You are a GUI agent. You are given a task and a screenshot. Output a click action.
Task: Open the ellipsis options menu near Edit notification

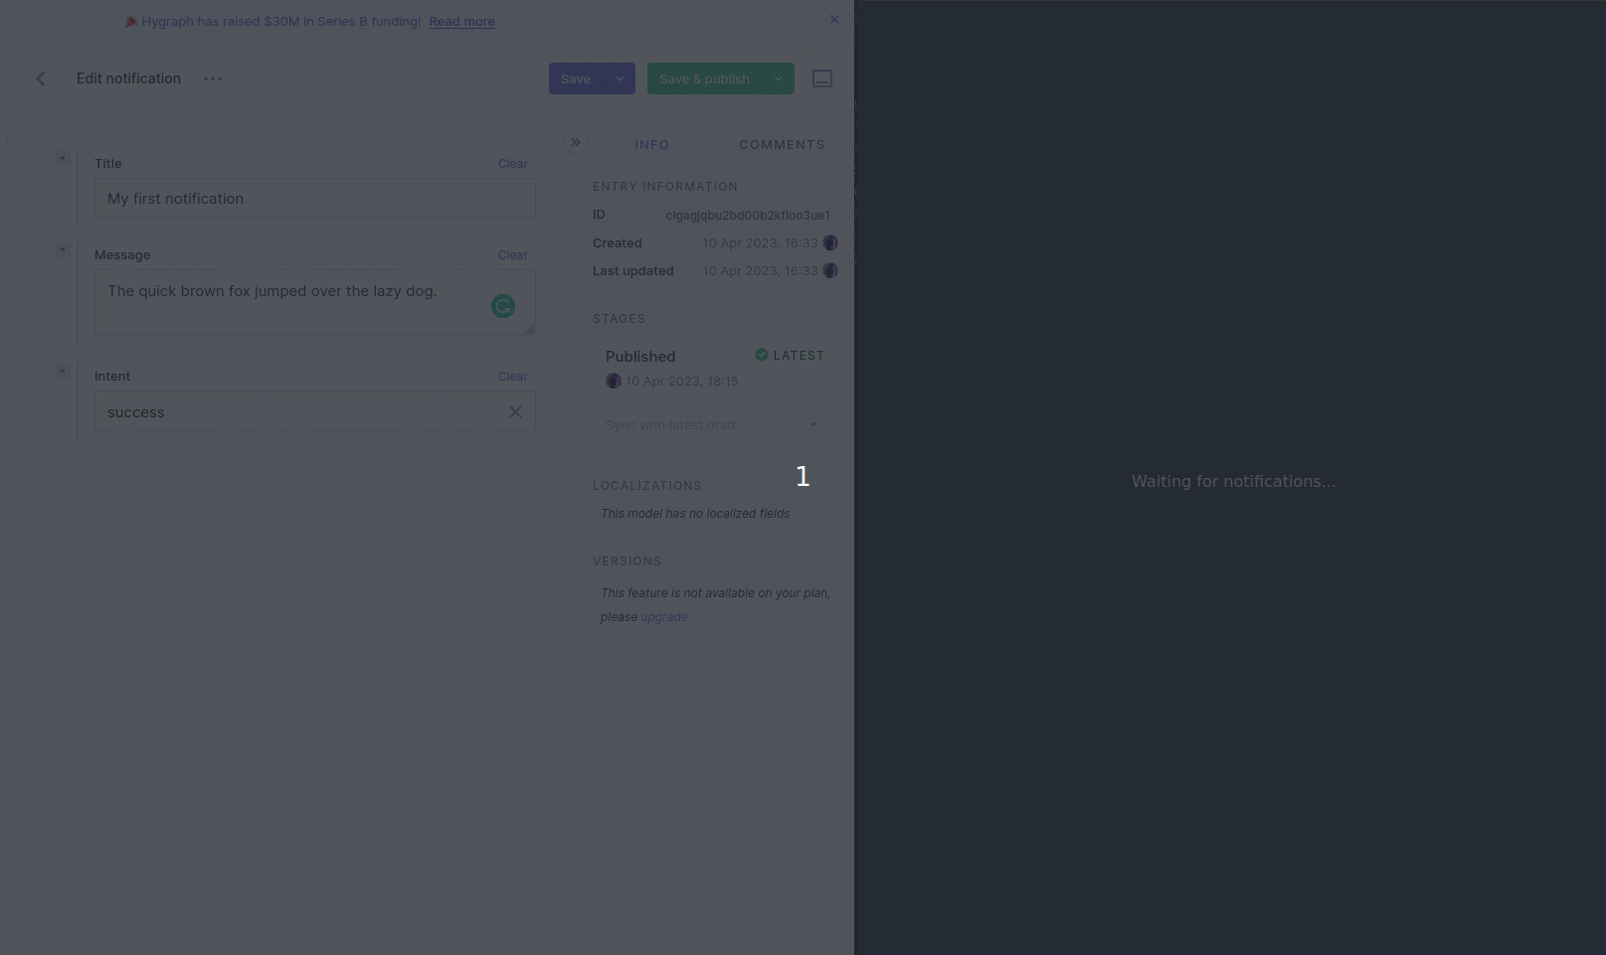pos(212,79)
